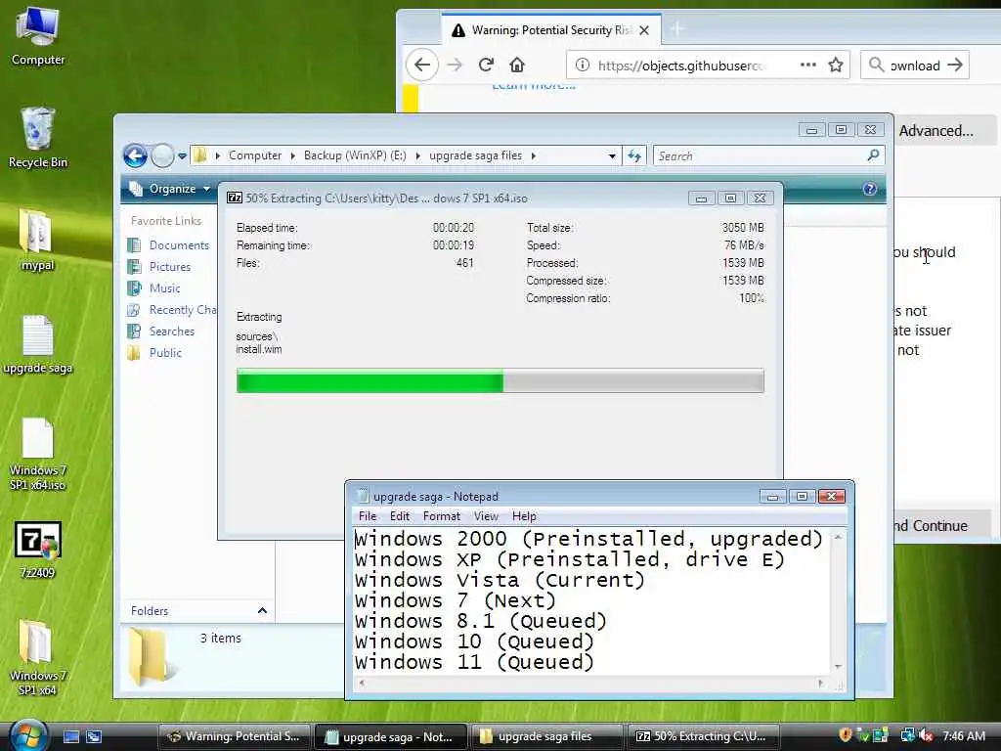Expand breadcrumb arrow after Backup (WinXP) (E:)
Viewport: 1001px width, 751px height.
[x=417, y=155]
